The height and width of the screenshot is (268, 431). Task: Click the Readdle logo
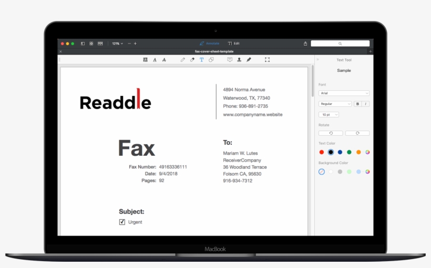[x=116, y=99]
